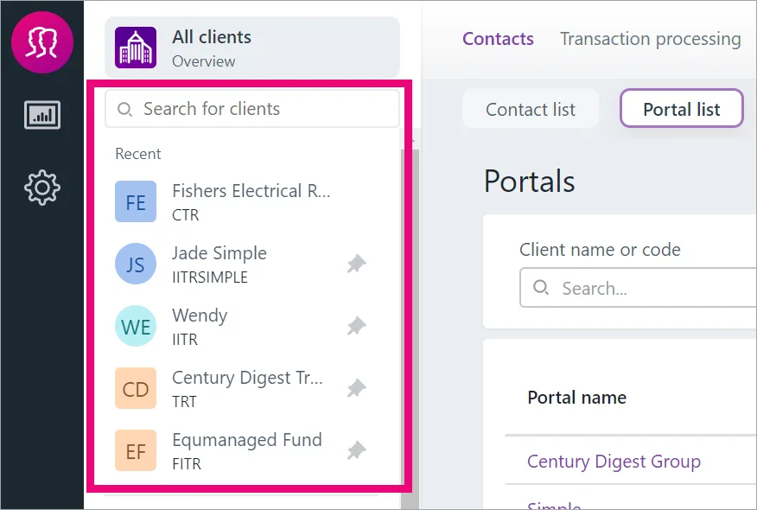757x510 pixels.
Task: Pin the Jade Simple client
Action: click(x=357, y=264)
